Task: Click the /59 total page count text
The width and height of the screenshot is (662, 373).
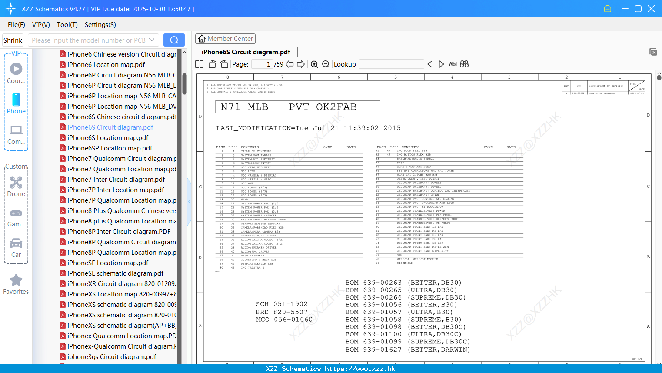Action: point(279,64)
